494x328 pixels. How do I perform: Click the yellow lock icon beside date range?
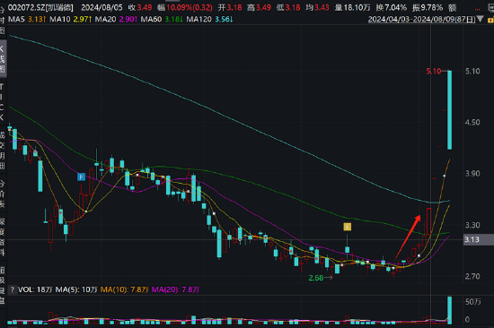pyautogui.click(x=490, y=20)
